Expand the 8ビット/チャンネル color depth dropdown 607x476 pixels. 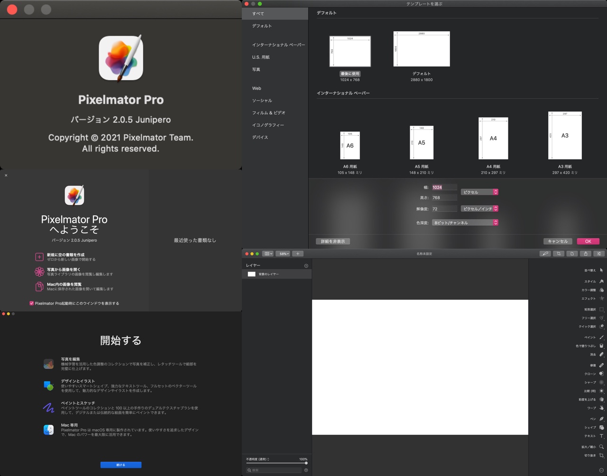[x=465, y=222]
